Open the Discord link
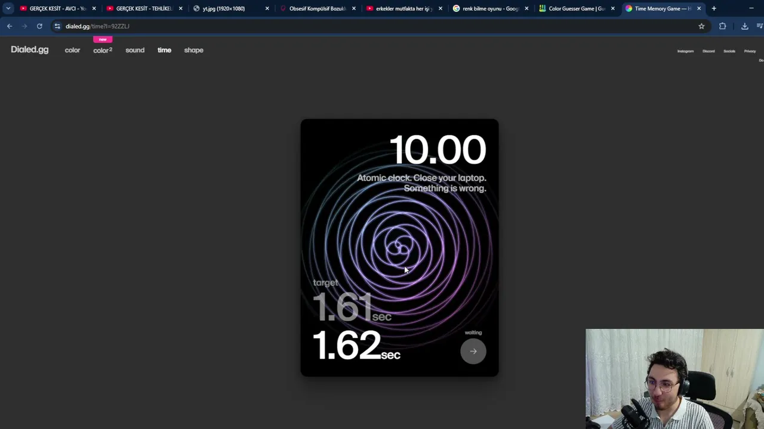Image resolution: width=764 pixels, height=429 pixels. 708,51
